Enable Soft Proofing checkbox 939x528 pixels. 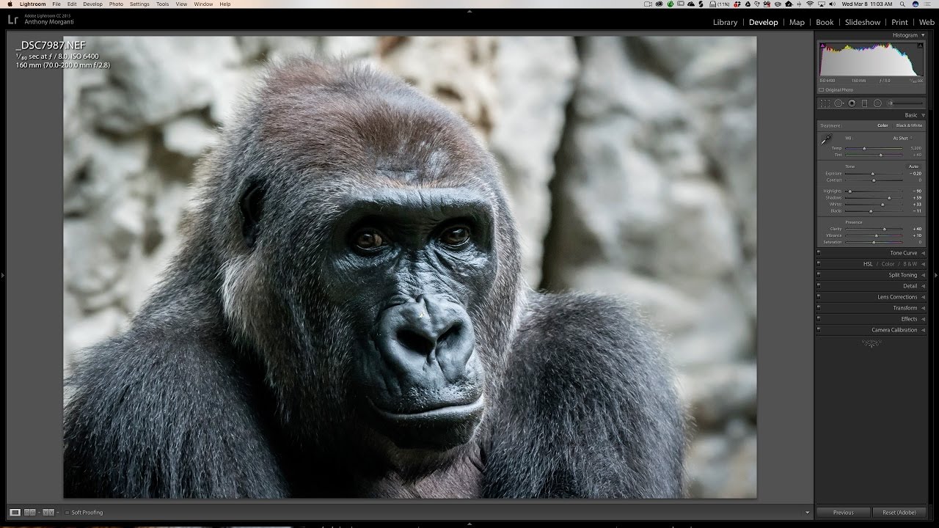[67, 513]
